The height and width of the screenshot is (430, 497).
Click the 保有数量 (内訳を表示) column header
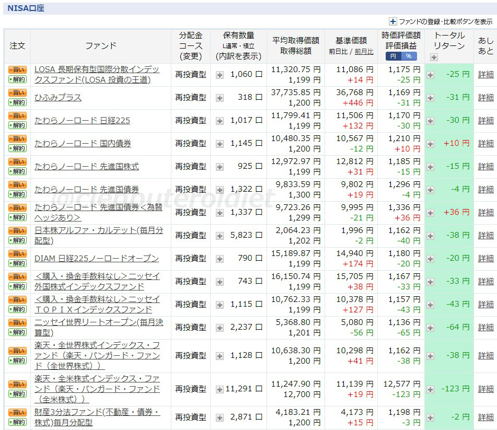pos(238,46)
